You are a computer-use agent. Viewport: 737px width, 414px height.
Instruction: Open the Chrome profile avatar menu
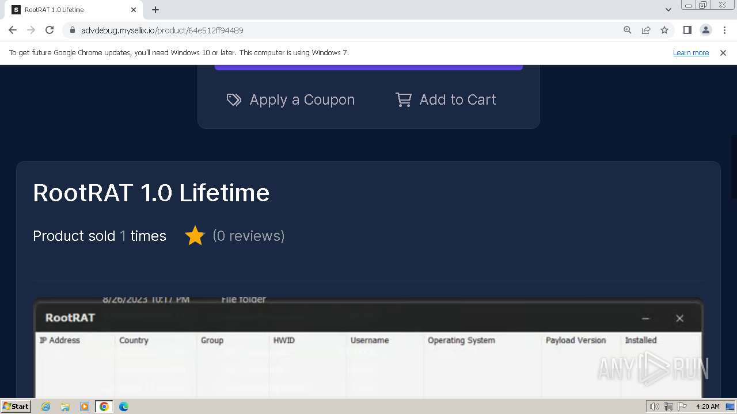pos(705,30)
